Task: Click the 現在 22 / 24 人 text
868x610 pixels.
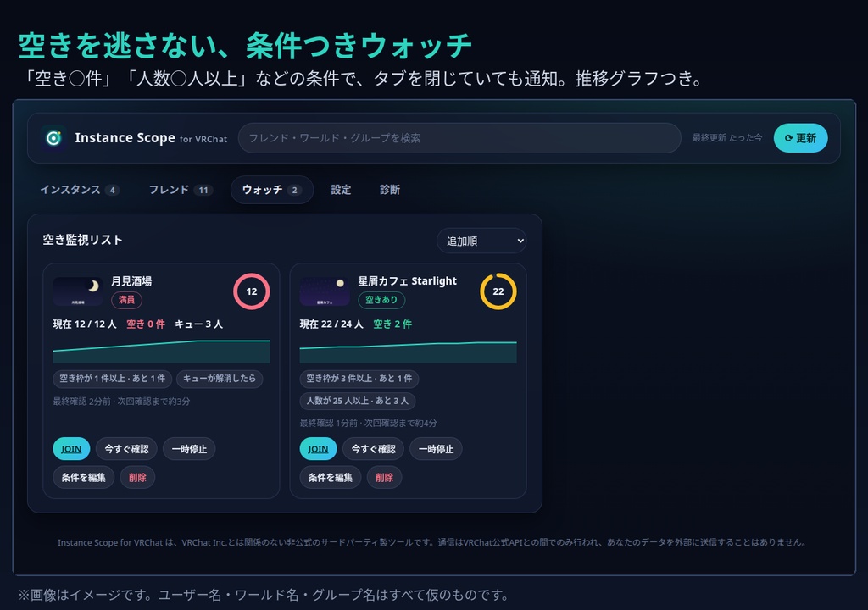Action: point(331,324)
